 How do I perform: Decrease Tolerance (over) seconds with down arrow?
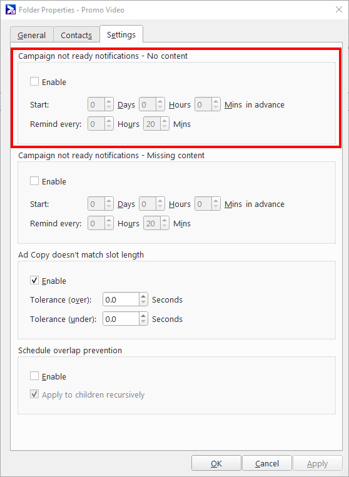coord(143,303)
